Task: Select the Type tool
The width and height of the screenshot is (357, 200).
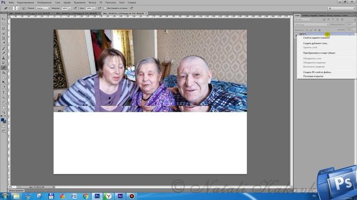Action: [3, 92]
